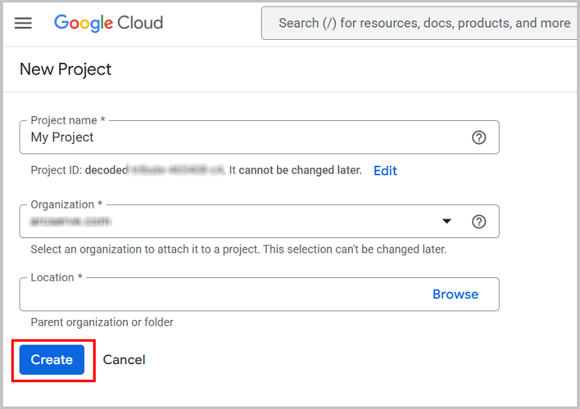Click the New Project page heading
This screenshot has height=409, width=580.
tap(66, 69)
